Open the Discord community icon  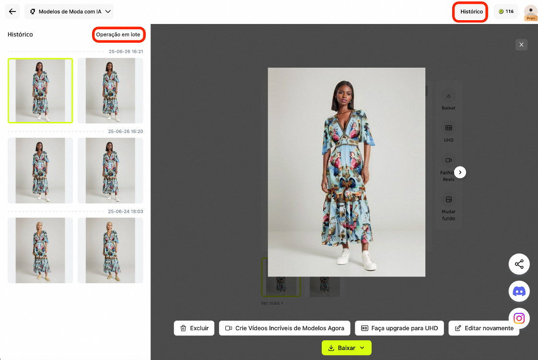[519, 291]
